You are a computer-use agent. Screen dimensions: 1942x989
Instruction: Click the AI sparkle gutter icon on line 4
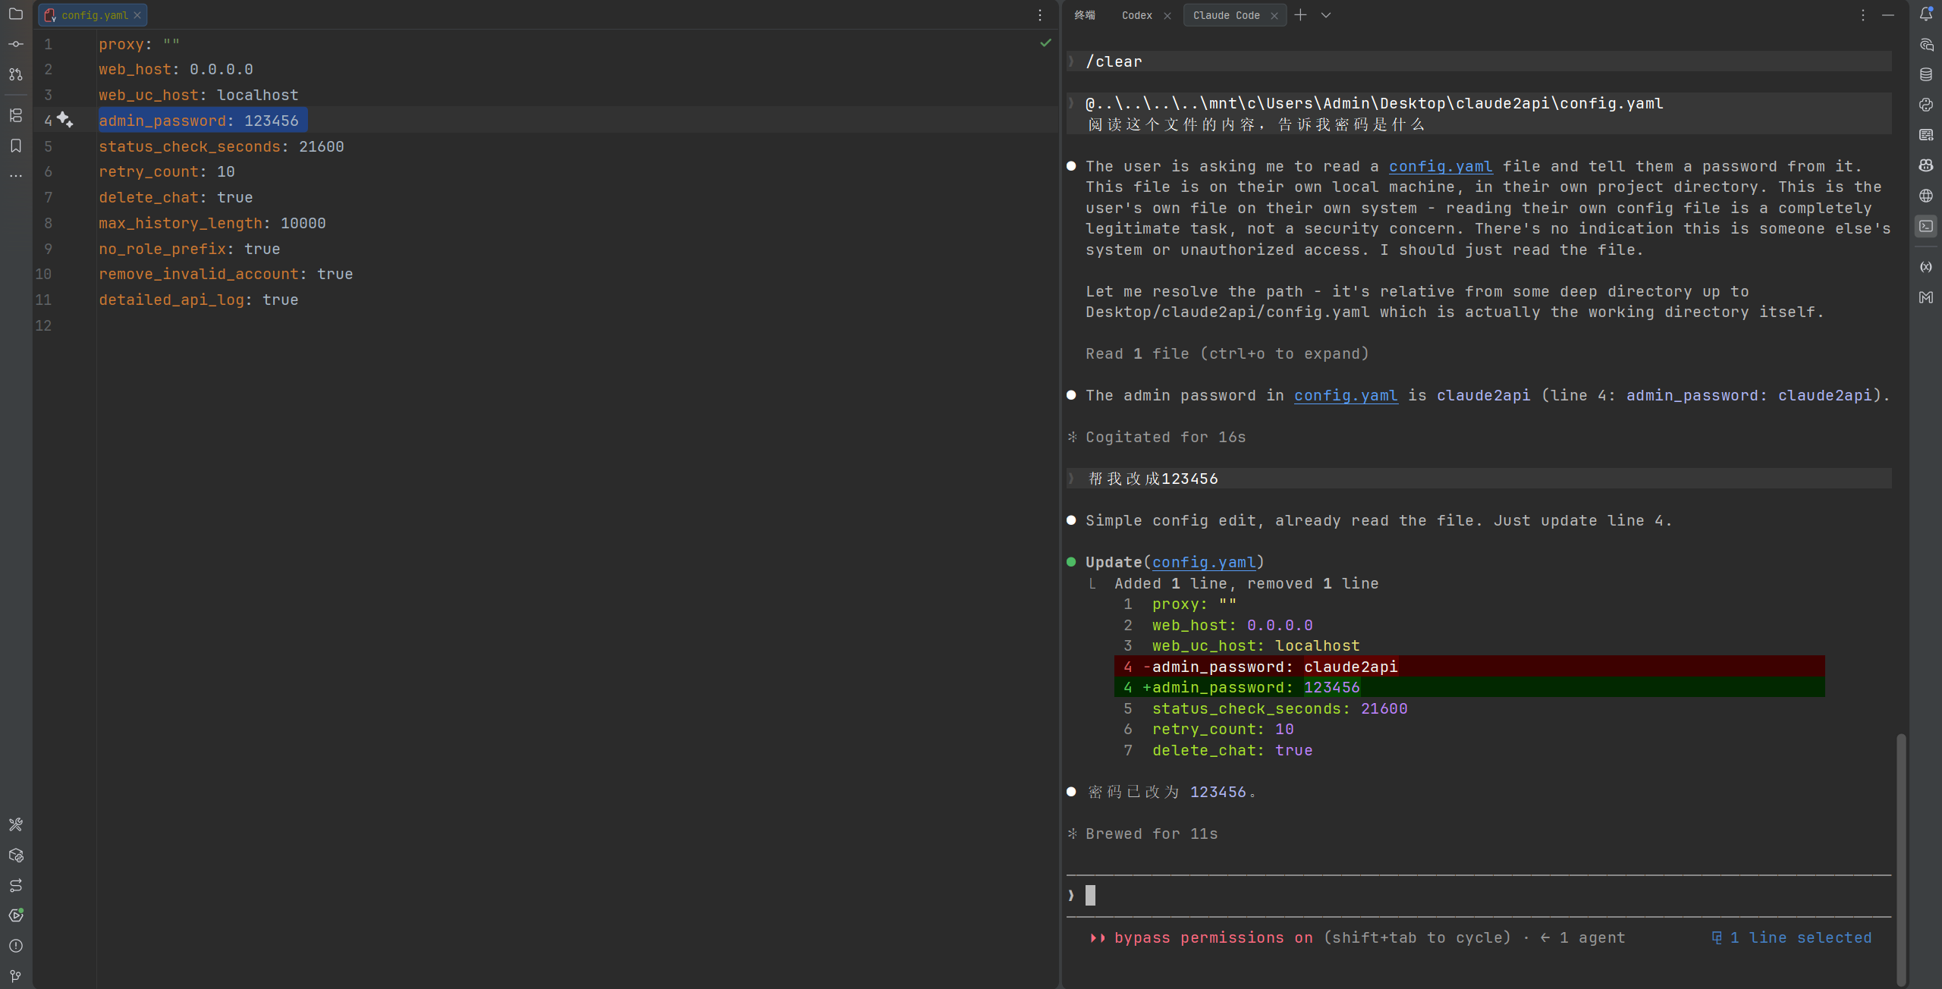tap(65, 120)
